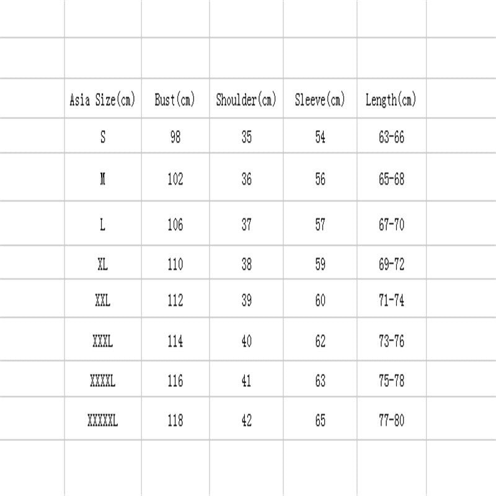Click the Asia Size(cm) header cell
The image size is (496, 496).
tap(103, 99)
